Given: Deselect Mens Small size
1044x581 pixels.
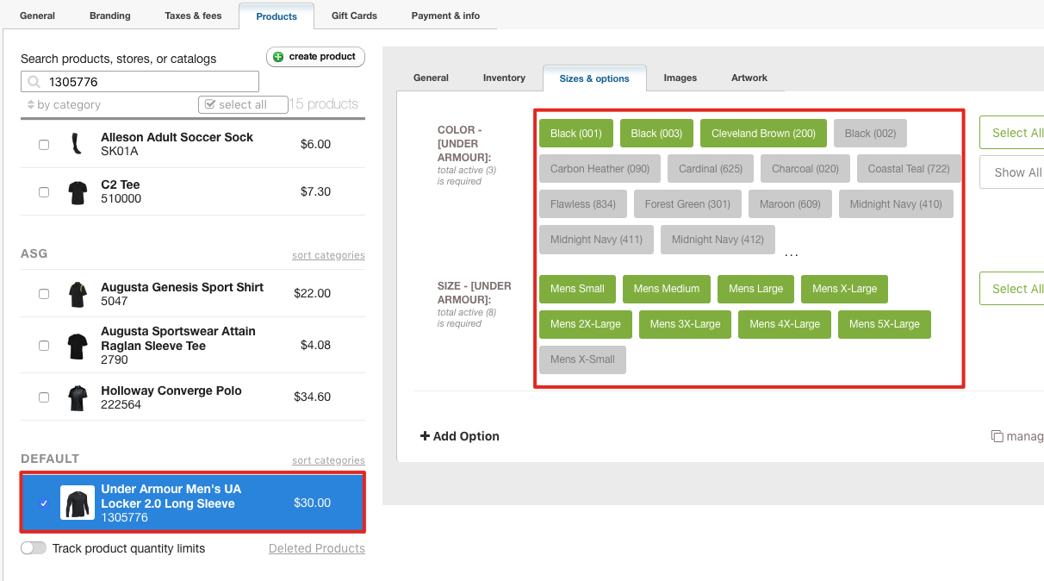Looking at the screenshot, I should pos(577,289).
